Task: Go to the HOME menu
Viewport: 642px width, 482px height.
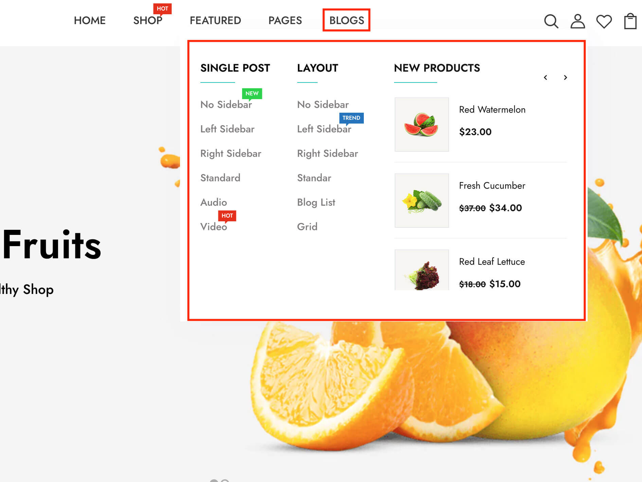Action: pyautogui.click(x=90, y=20)
